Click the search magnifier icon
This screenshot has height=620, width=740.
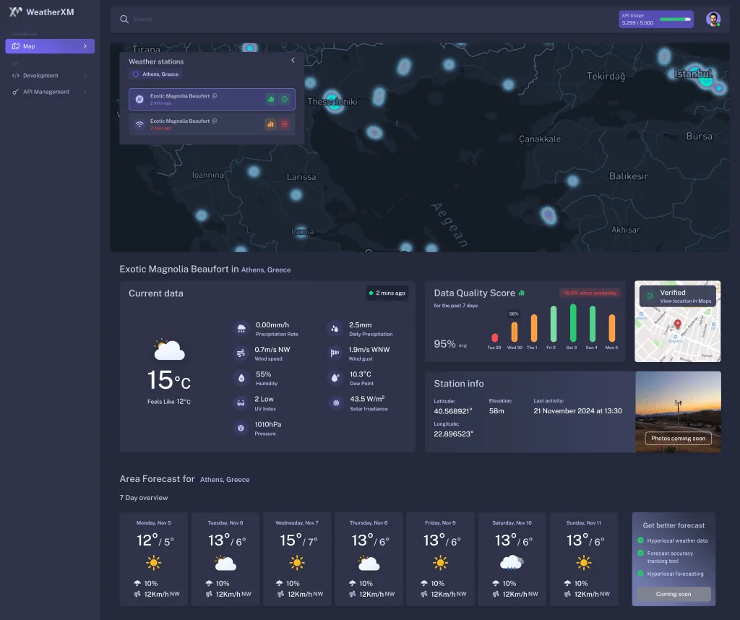coord(124,20)
